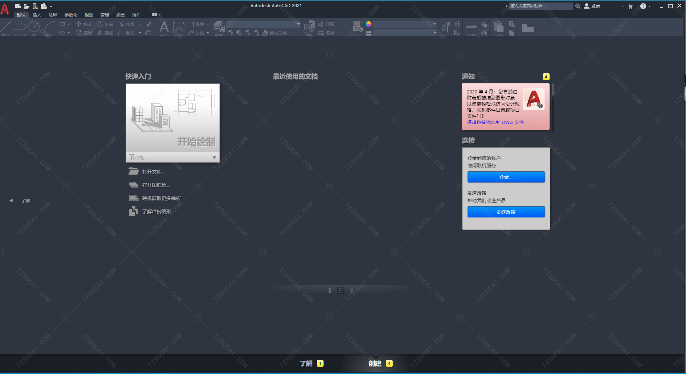The image size is (686, 374).
Task: Click the notification panel scrollbar
Action: click(552, 107)
